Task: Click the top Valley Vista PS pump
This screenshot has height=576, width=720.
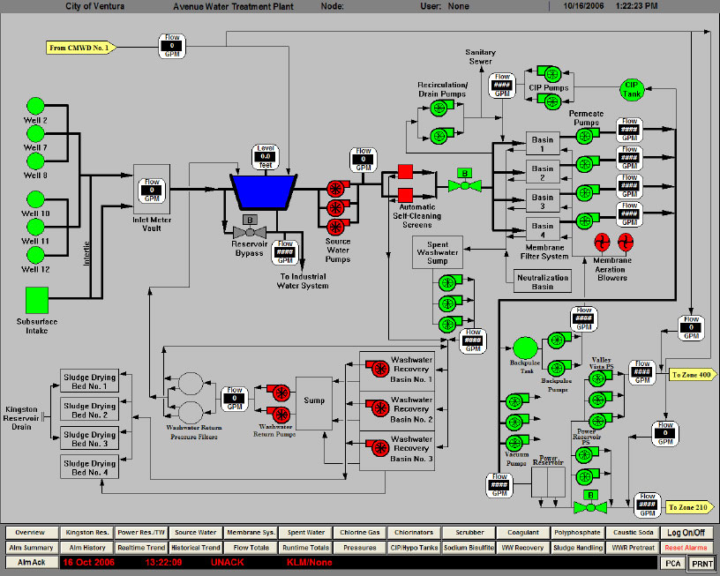Action: [600, 378]
